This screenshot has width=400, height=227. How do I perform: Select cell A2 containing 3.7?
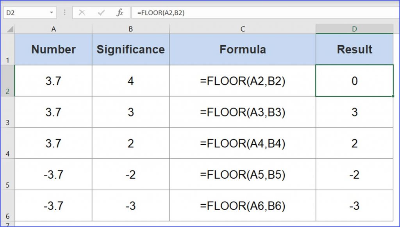(x=54, y=81)
